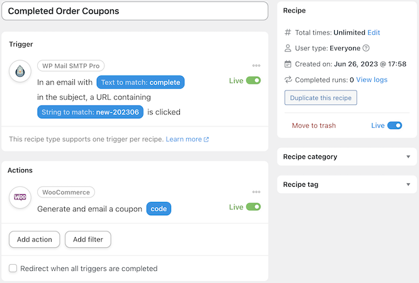Check Redirect when all triggers are completed

(x=13, y=268)
